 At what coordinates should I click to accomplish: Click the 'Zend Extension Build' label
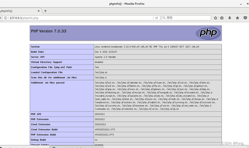click(x=44, y=129)
